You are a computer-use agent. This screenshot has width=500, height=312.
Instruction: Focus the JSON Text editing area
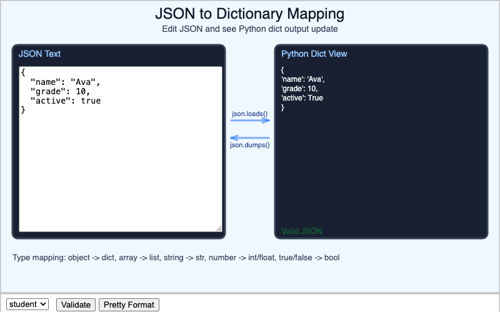[120, 168]
